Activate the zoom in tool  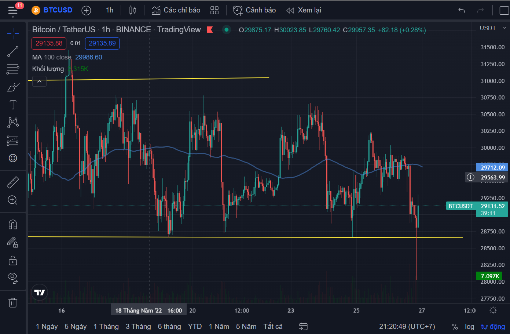tap(13, 200)
